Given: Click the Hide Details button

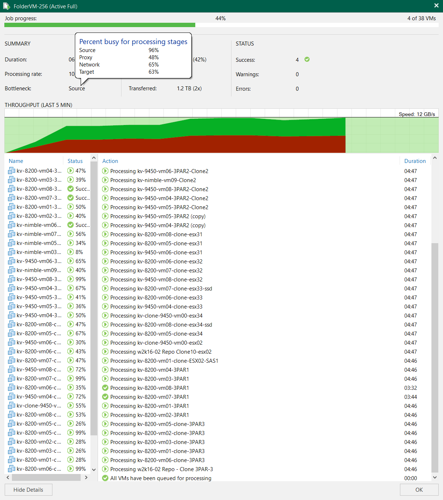Looking at the screenshot, I should click(28, 490).
